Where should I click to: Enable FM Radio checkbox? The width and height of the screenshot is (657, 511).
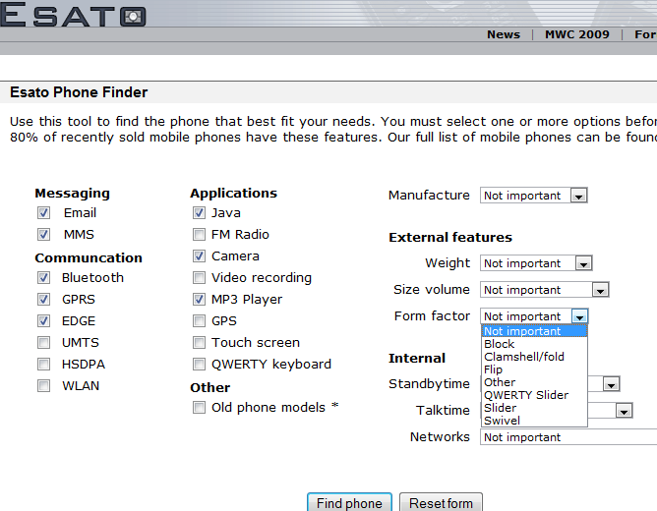point(199,234)
